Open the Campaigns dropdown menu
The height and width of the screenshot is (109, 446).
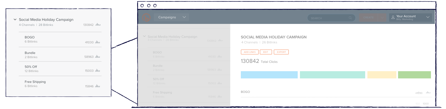point(171,17)
